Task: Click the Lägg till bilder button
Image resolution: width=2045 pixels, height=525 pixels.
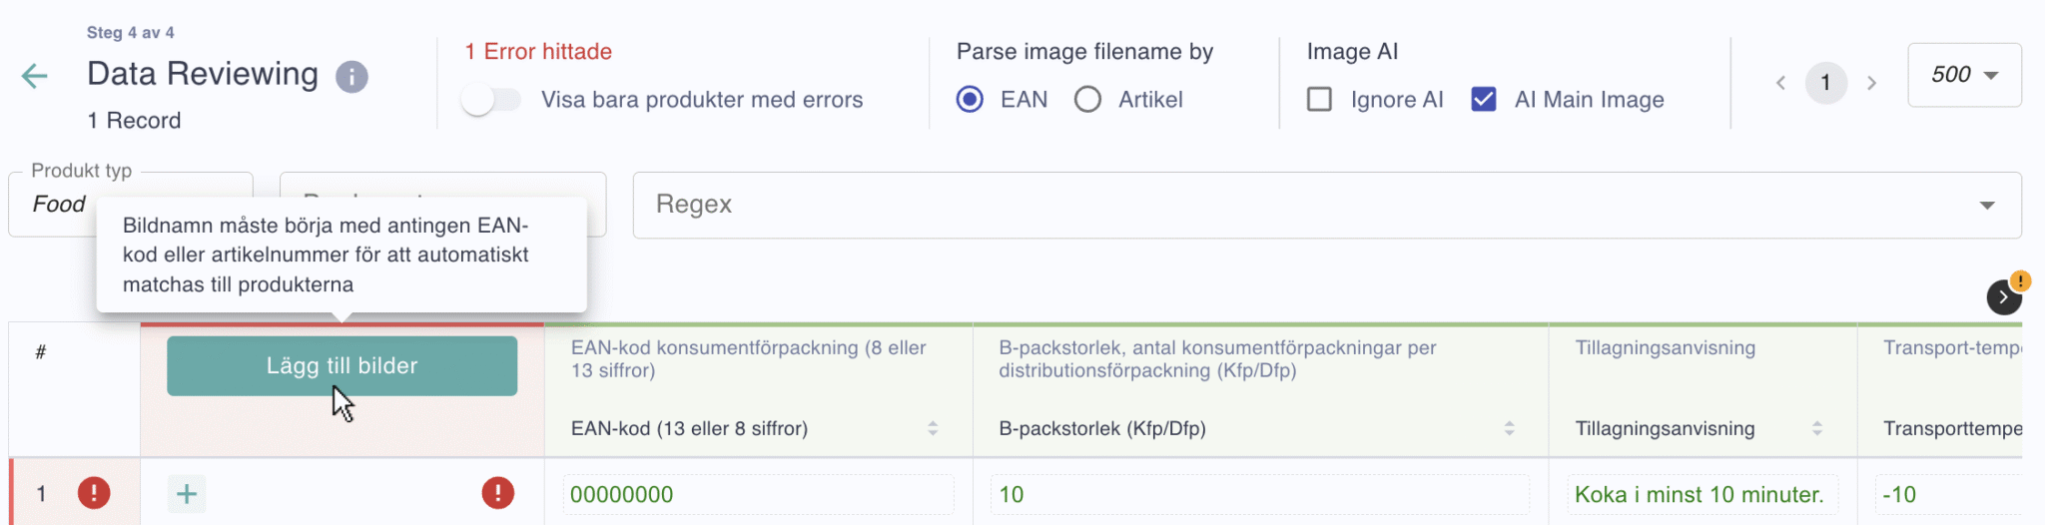Action: pos(342,366)
